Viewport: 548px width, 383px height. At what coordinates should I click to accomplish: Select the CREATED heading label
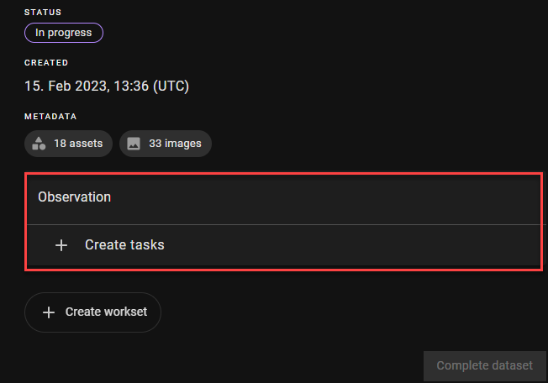46,62
